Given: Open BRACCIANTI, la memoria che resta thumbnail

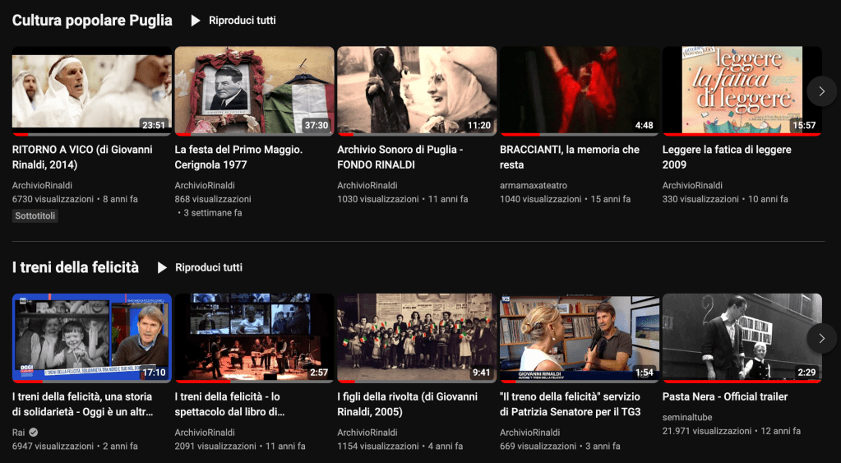Looking at the screenshot, I should point(579,90).
